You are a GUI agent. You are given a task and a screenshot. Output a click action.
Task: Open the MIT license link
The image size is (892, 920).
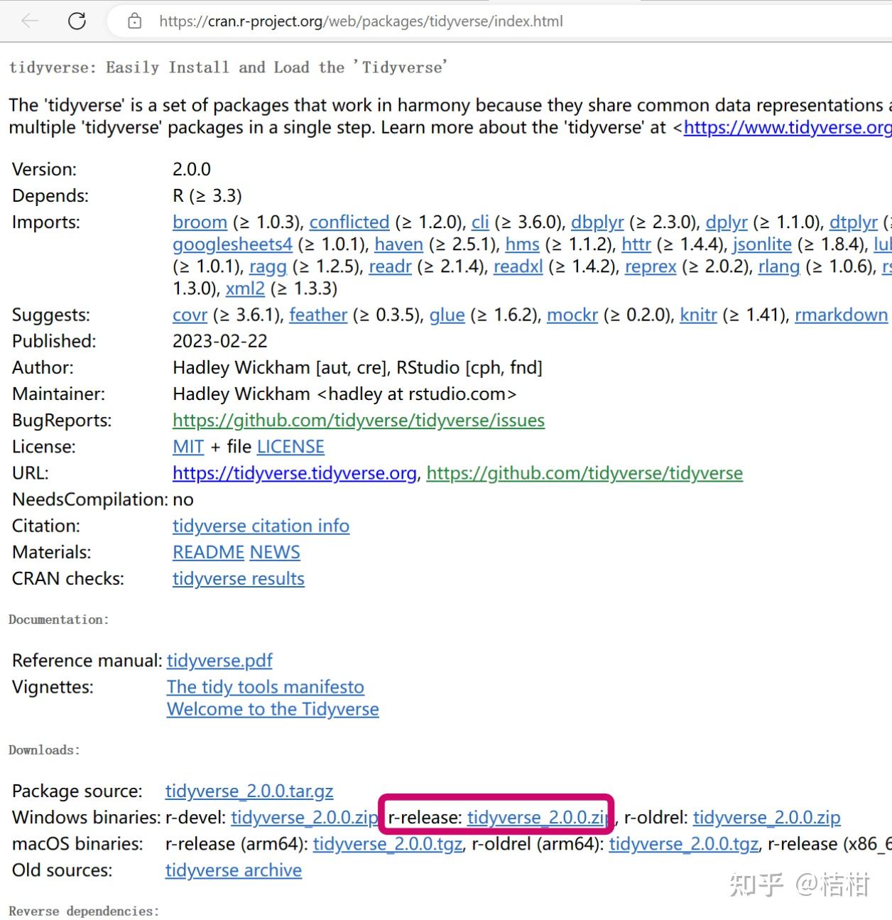point(188,447)
